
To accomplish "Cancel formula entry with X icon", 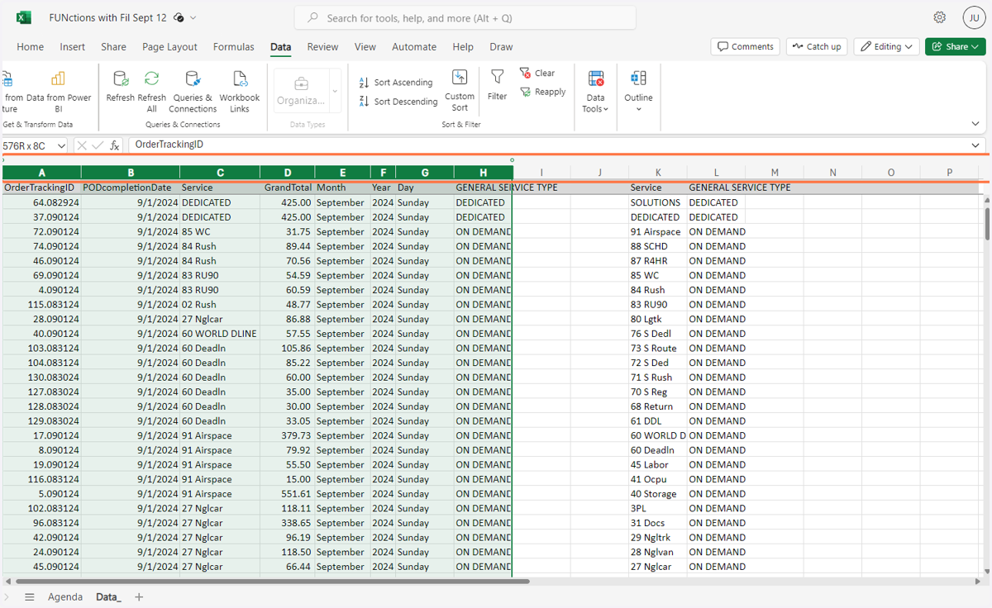I will pos(82,145).
